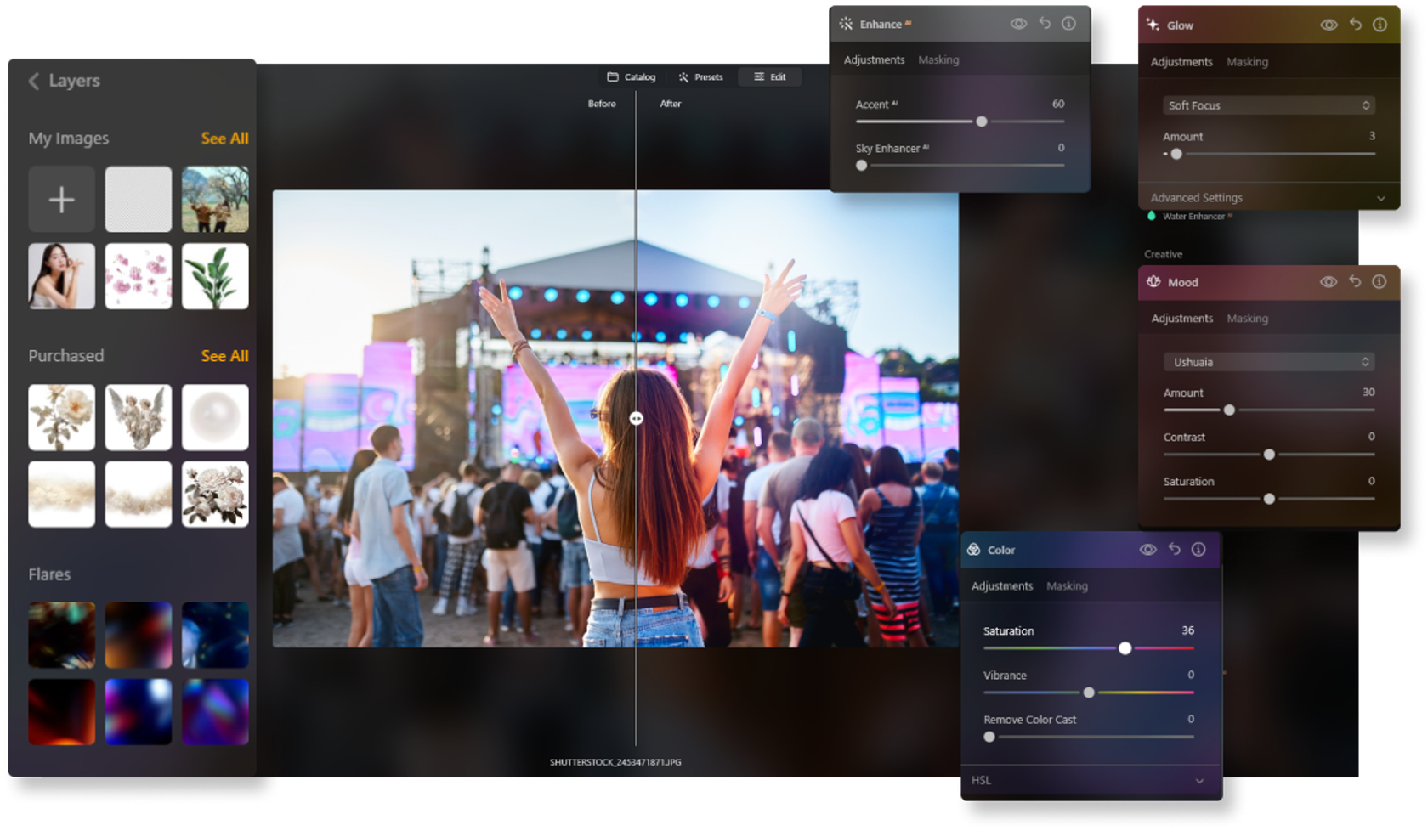Viewport: 1428px width, 831px height.
Task: Toggle visibility of the Enhance AI adjustments
Action: (1017, 24)
